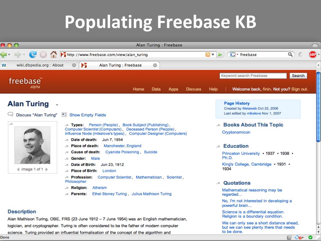Open the tab list dropdown at the tab bar end

318,65
